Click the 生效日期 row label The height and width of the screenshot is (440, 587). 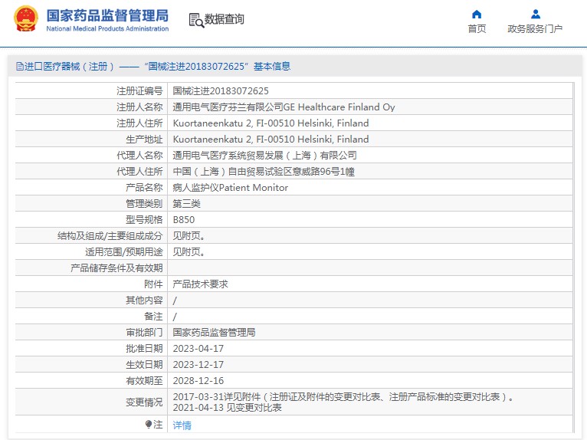pos(144,365)
